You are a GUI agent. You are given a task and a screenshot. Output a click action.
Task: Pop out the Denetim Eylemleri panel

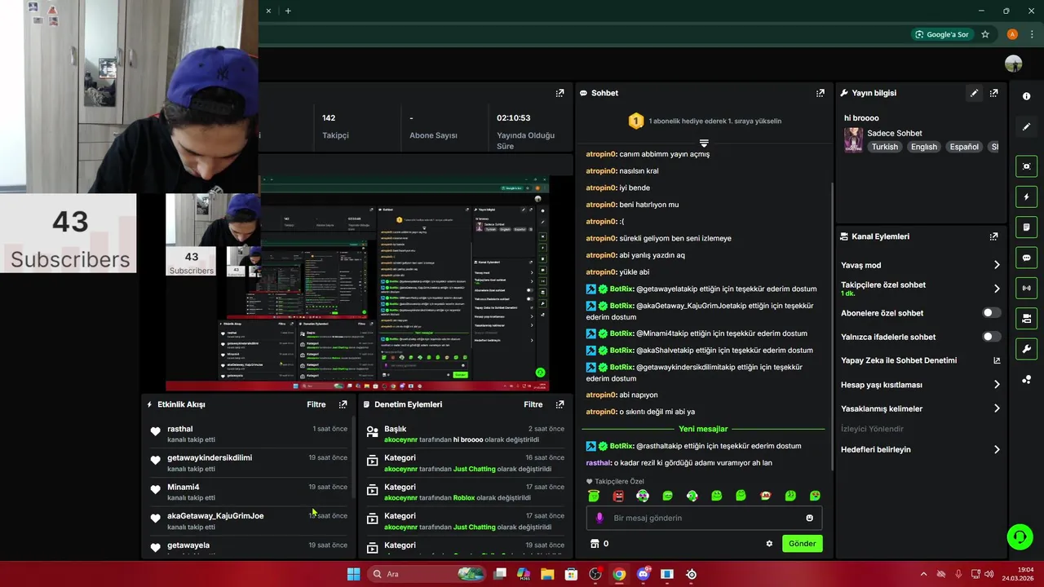coord(560,404)
